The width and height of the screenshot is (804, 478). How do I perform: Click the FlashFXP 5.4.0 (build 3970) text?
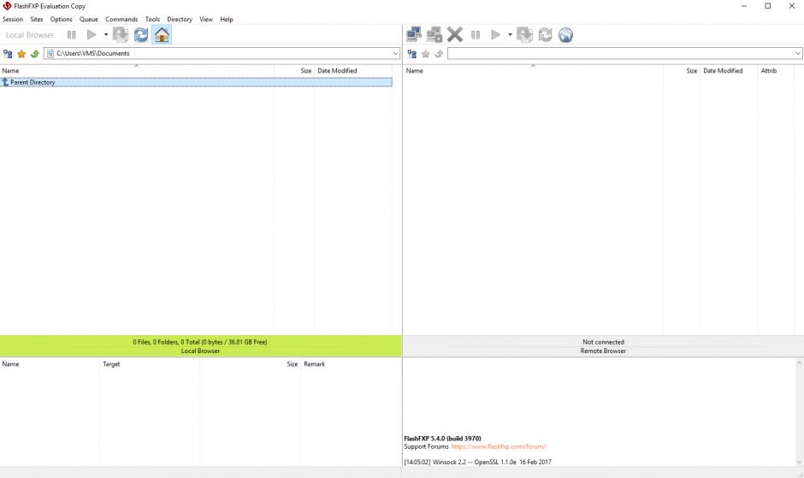point(442,439)
